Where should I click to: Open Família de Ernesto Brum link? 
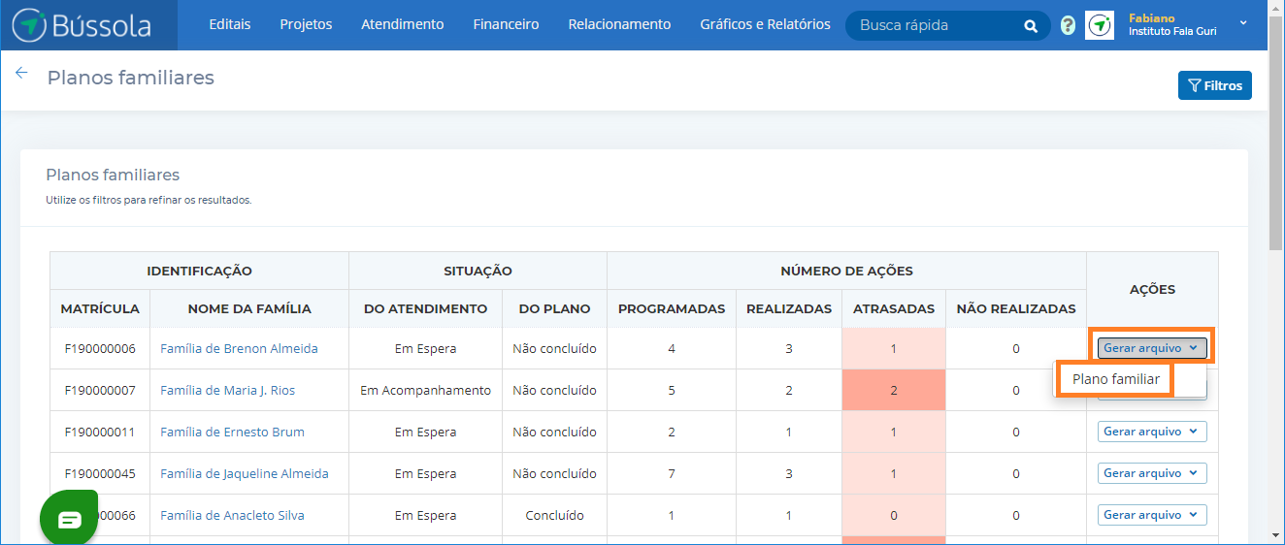pyautogui.click(x=233, y=432)
